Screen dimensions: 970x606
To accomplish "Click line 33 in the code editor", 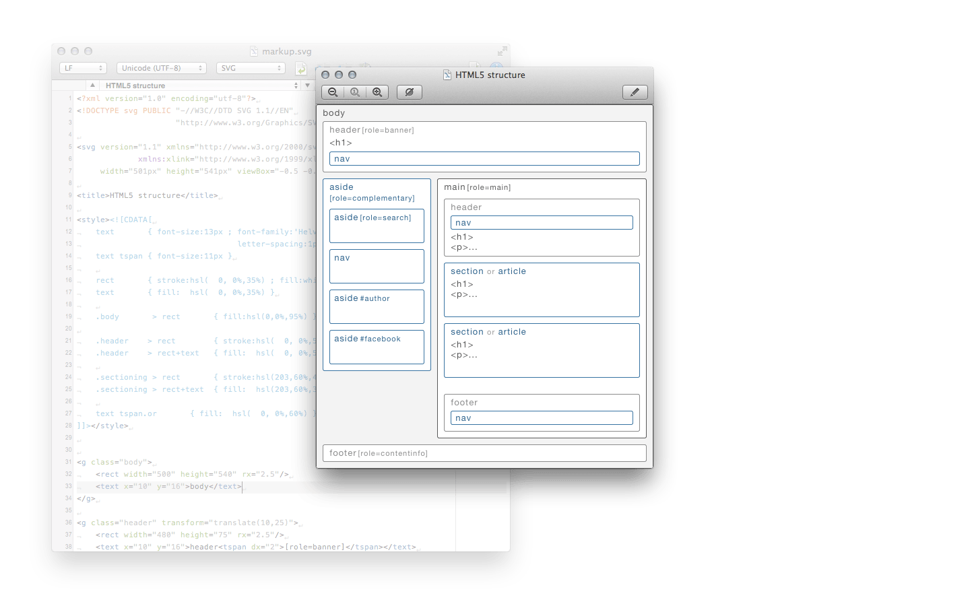I will [x=168, y=486].
